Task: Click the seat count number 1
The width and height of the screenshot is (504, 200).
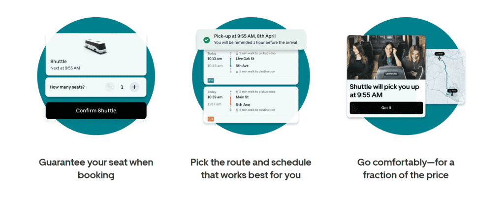Action: pos(122,87)
